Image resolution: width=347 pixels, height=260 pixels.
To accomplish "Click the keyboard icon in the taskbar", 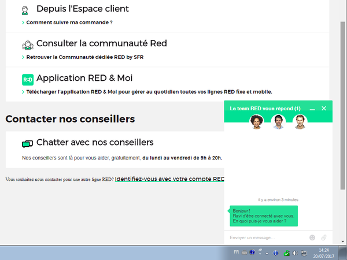I will click(x=244, y=252).
